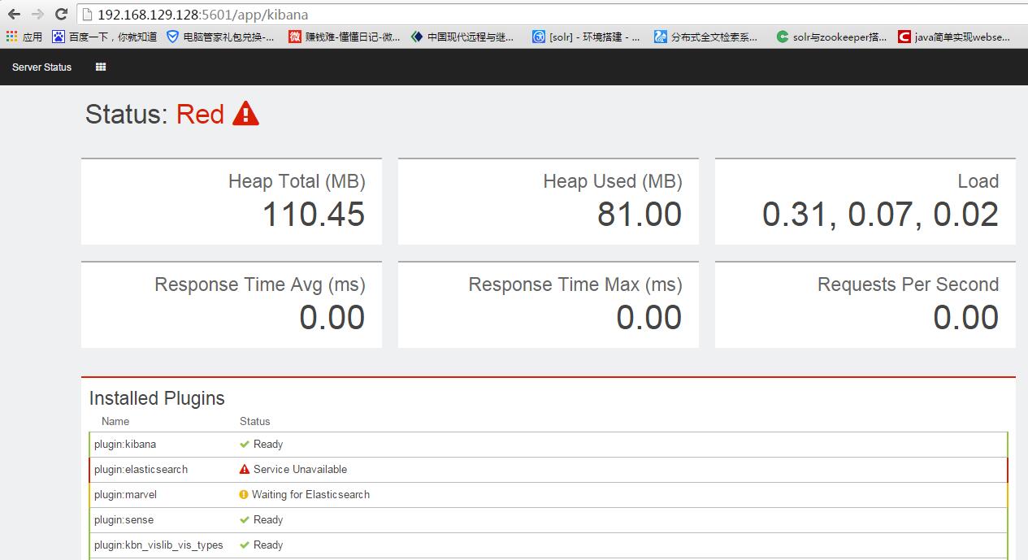Screen dimensions: 1028x560
Task: Click the Requests Per Second label
Action: pyautogui.click(x=909, y=284)
